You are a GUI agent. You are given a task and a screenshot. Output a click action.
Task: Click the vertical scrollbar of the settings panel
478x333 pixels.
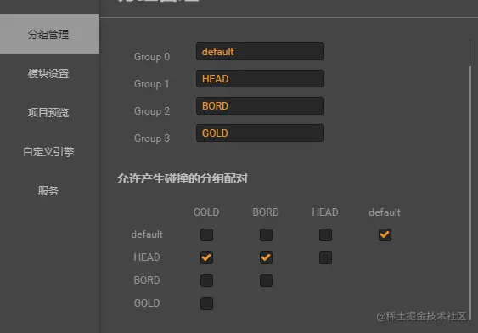(470, 192)
